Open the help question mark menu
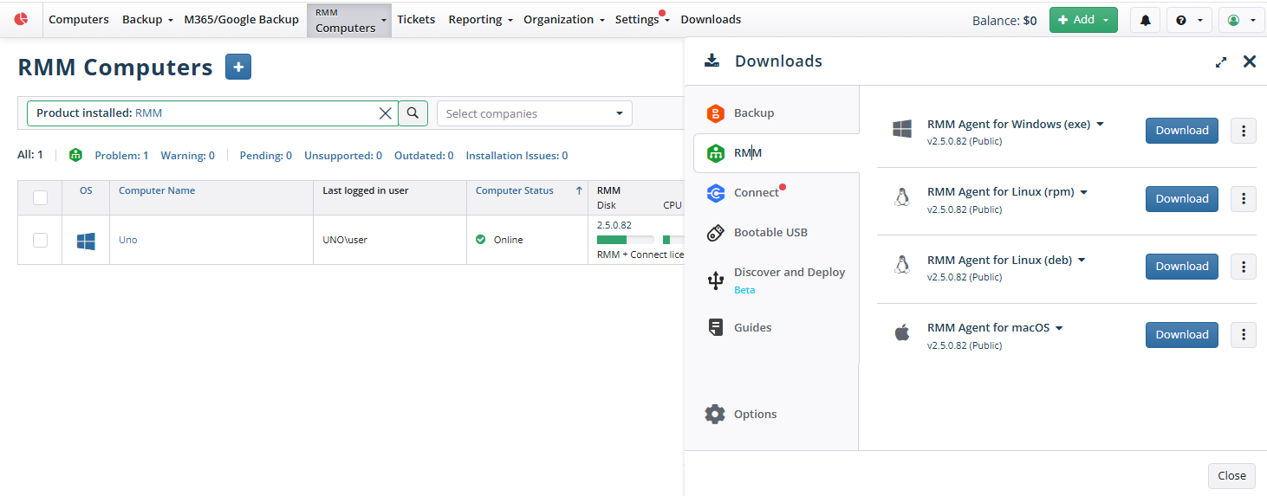The height and width of the screenshot is (496, 1267). pyautogui.click(x=1189, y=20)
